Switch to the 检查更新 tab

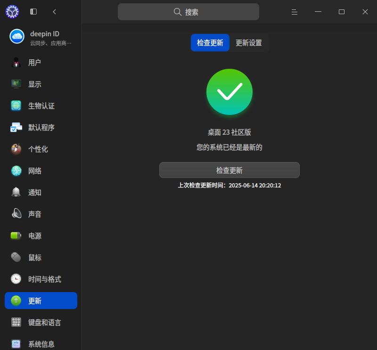[210, 42]
